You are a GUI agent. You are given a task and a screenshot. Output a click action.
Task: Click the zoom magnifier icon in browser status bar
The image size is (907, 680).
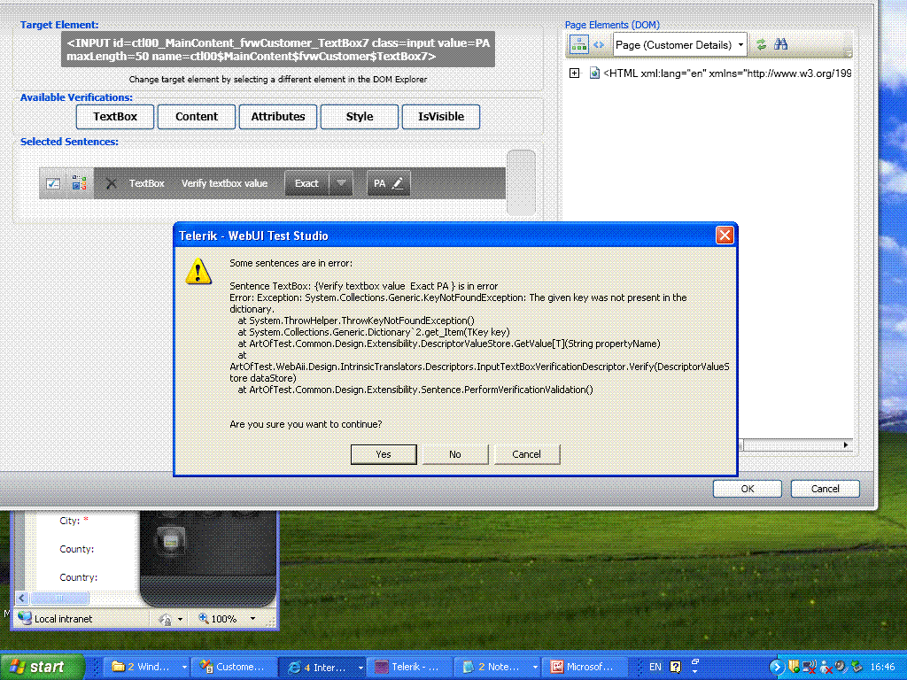coord(204,618)
